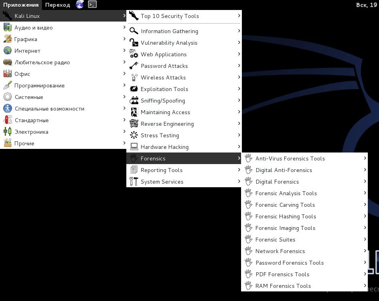Click the arrow beside Интернет
The image size is (379, 301).
(124, 50)
